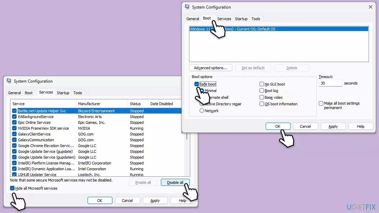Click Apply in the Services window
The height and width of the screenshot is (213, 379).
pyautogui.click(x=155, y=201)
